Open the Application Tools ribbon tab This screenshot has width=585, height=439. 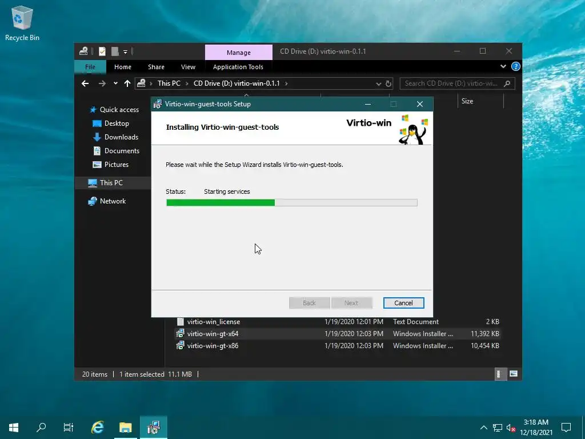click(238, 67)
